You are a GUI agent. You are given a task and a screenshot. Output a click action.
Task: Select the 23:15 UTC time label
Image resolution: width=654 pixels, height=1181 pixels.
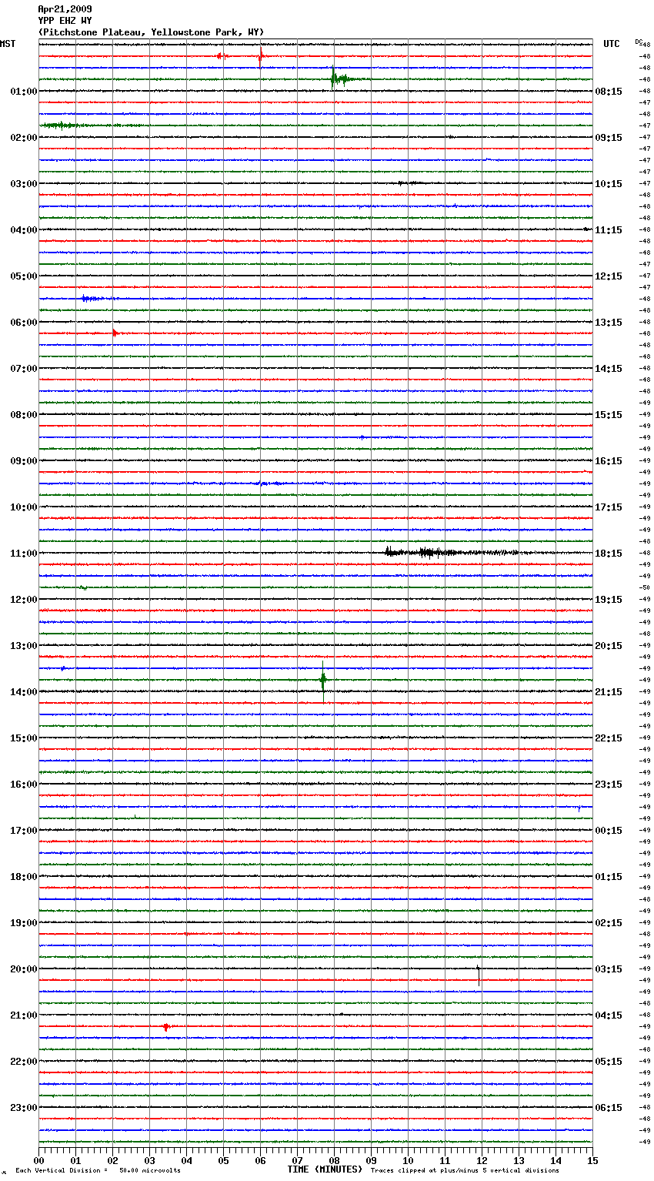609,785
